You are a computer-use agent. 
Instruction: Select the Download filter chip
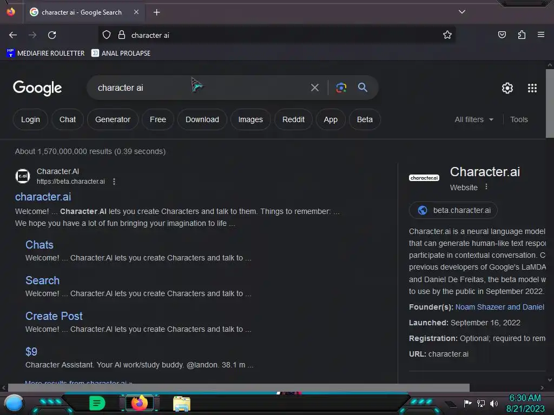tap(202, 119)
